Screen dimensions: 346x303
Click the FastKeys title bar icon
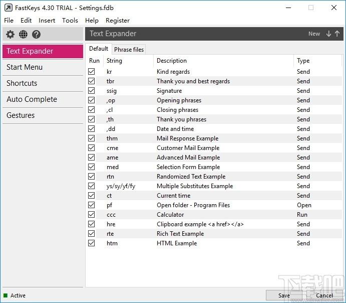9,8
